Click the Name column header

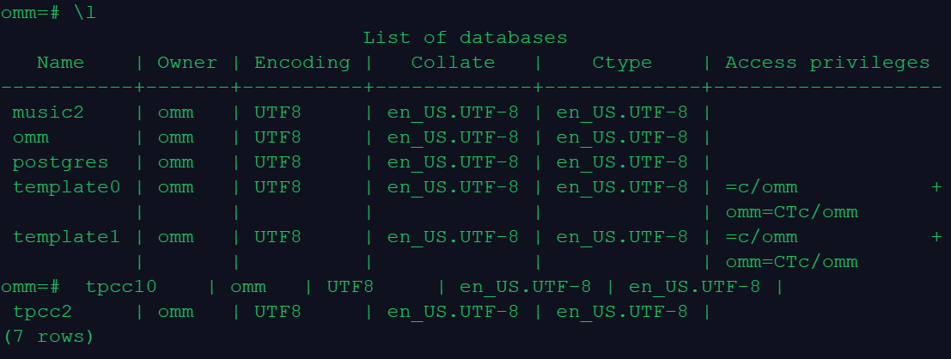[60, 63]
